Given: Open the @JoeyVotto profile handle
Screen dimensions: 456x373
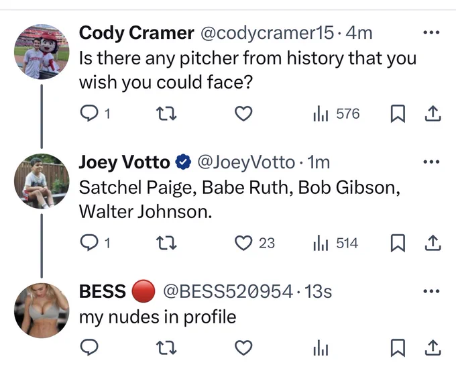Looking at the screenshot, I should click(x=246, y=162).
